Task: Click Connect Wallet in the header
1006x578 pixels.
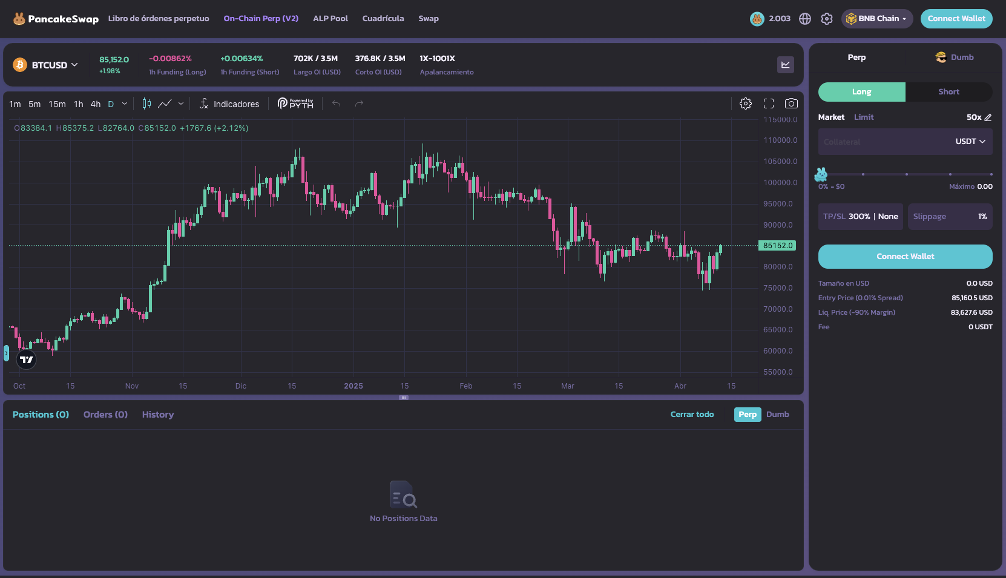Action: 956,19
